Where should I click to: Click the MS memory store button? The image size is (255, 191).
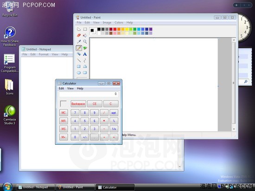pyautogui.click(x=64, y=129)
